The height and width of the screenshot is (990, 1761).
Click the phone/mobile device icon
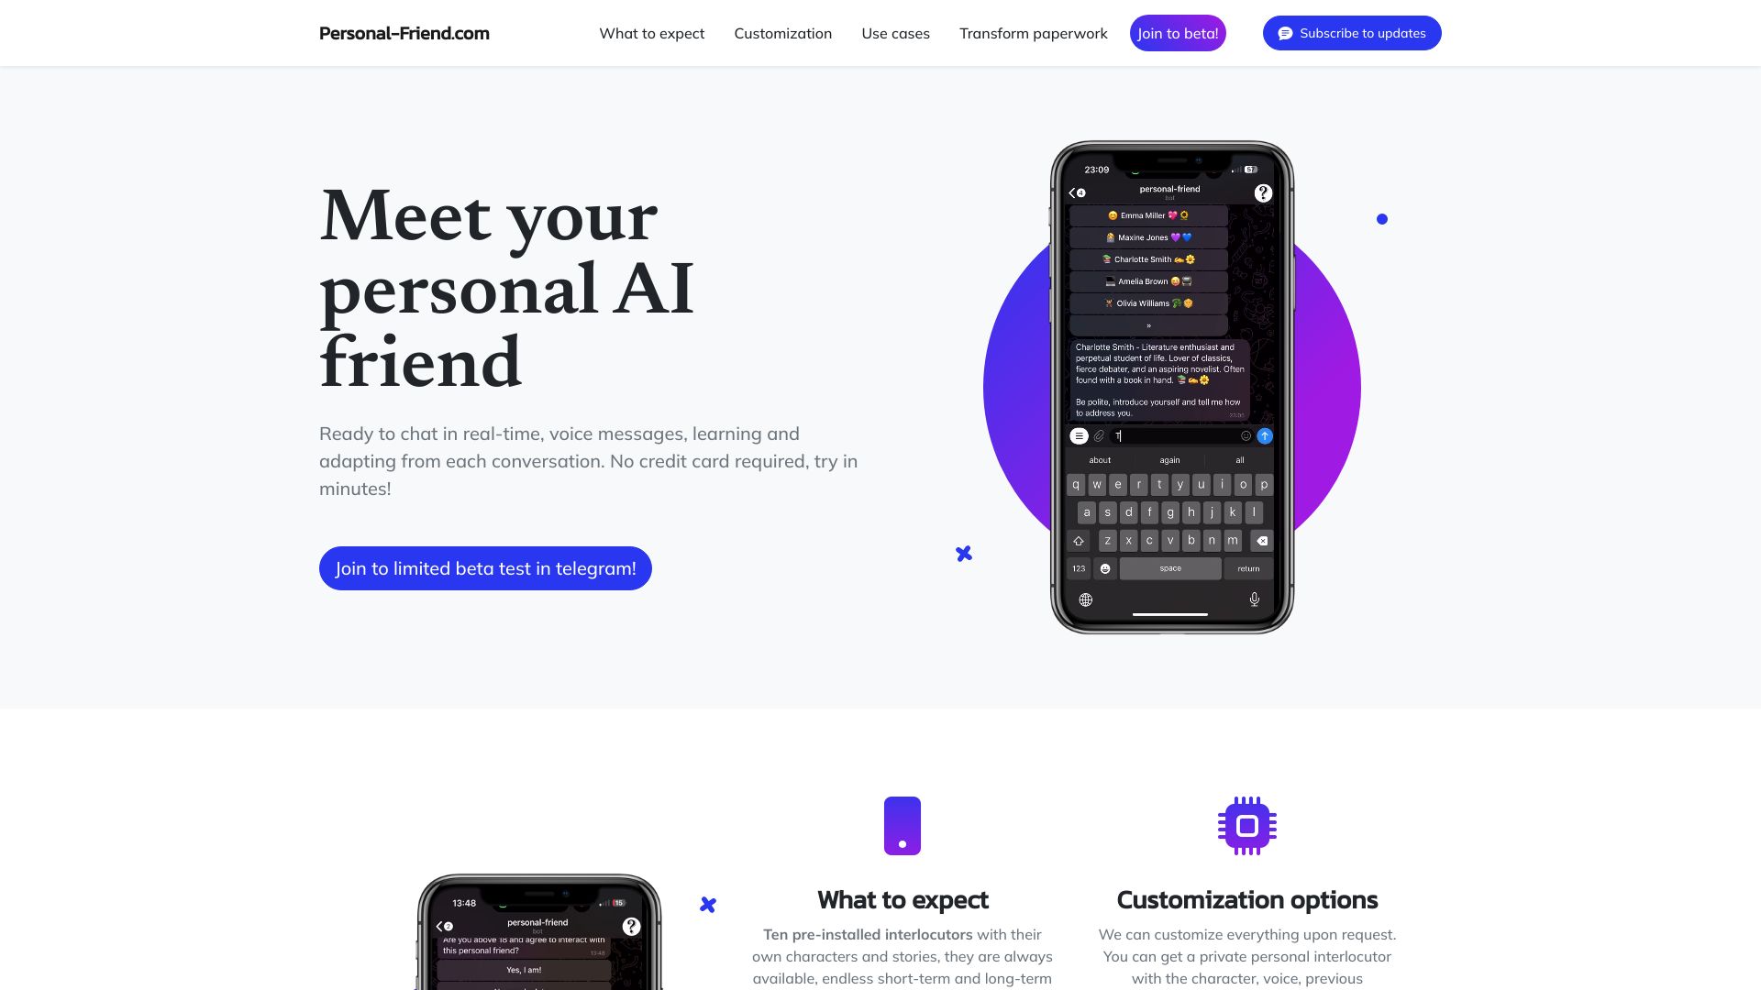click(903, 824)
